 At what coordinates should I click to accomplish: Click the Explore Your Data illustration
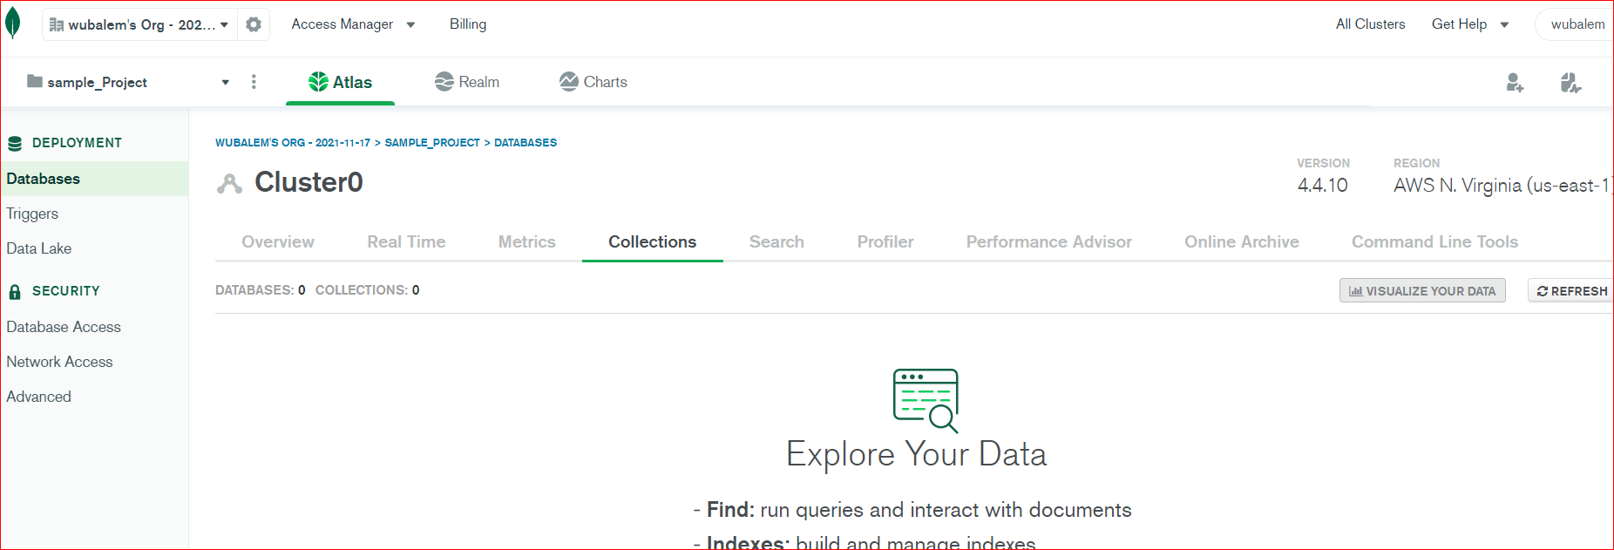pyautogui.click(x=926, y=400)
